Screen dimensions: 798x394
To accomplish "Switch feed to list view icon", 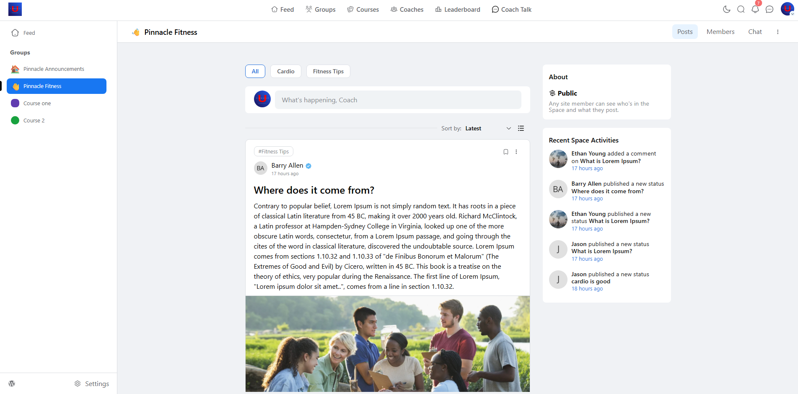I will pyautogui.click(x=521, y=128).
